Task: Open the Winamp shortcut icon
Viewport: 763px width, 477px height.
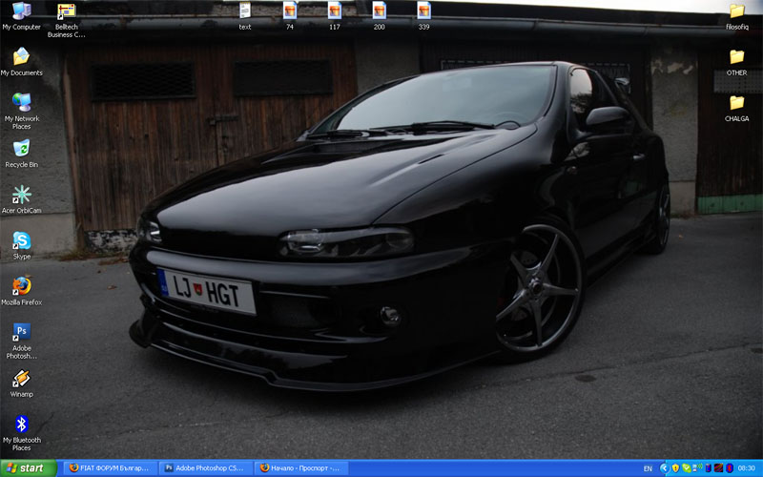Action: tap(21, 379)
